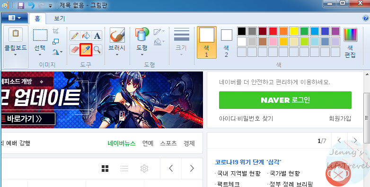370x187 pixels.
Task: Click the Brushes icon
Action: click(x=117, y=35)
